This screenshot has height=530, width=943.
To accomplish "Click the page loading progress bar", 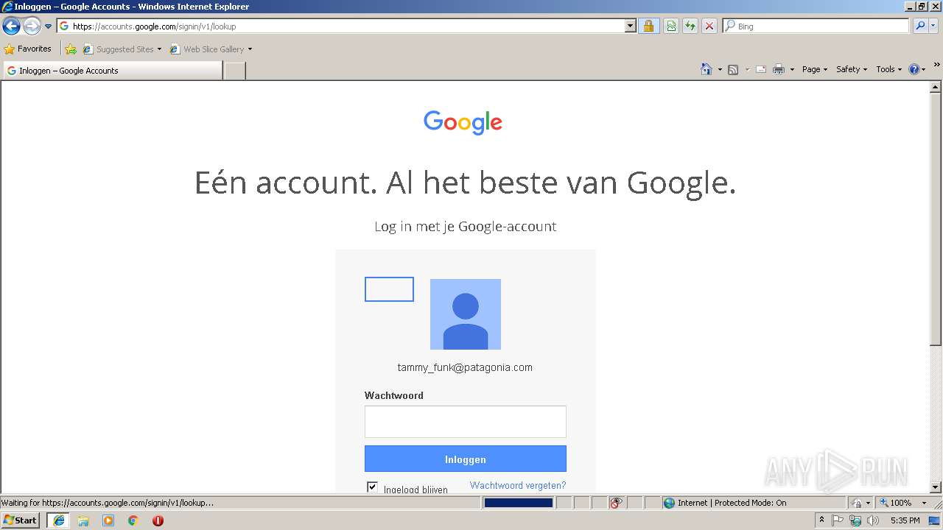I will (x=518, y=503).
